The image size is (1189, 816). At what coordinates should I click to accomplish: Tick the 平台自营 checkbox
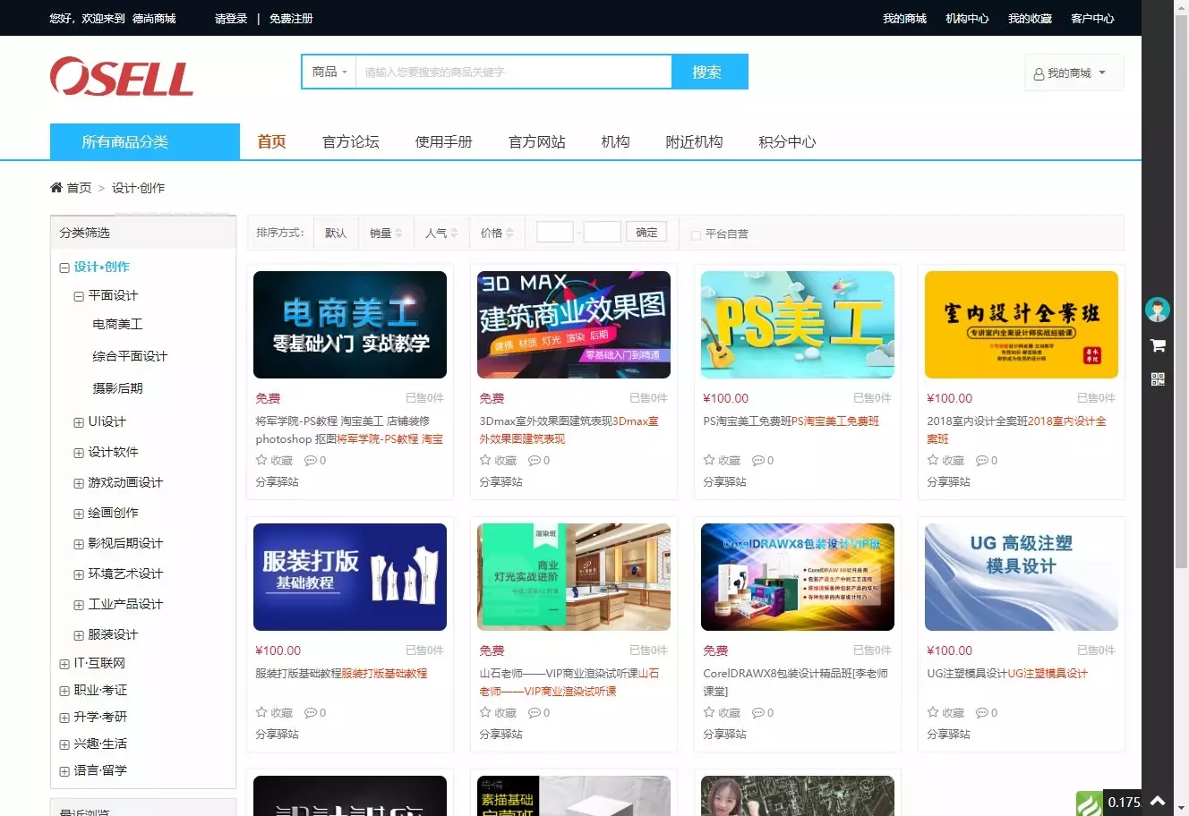tap(696, 235)
